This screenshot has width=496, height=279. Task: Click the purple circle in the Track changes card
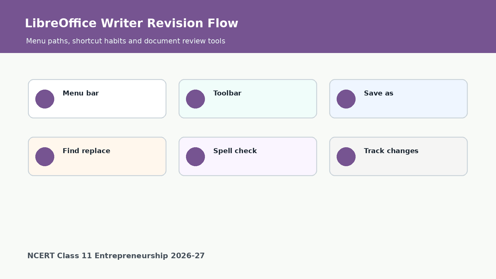point(346,157)
